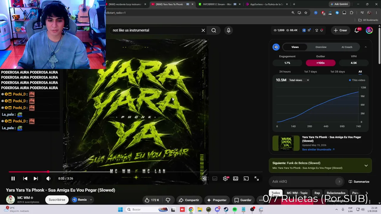This screenshot has height=214, width=381.
Task: Run the YouTube search magnifier button
Action: point(214,30)
